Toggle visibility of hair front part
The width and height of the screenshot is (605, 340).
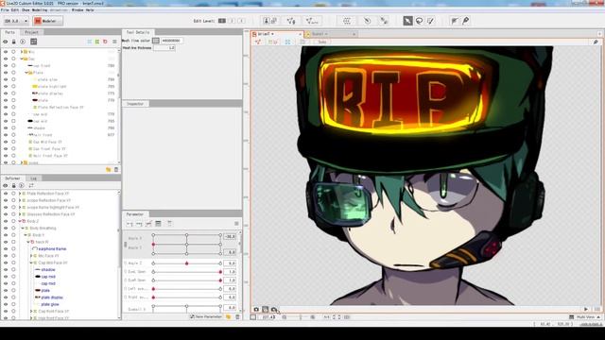[x=6, y=135]
